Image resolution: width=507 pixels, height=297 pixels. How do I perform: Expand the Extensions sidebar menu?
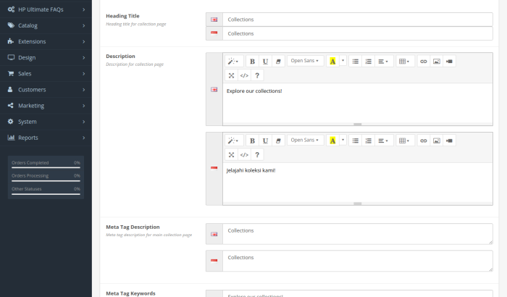coord(46,41)
